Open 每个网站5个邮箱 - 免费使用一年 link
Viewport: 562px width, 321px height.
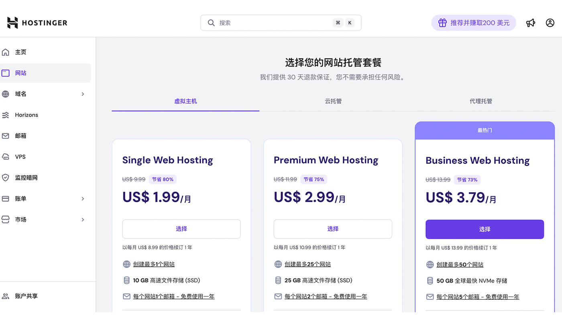(x=478, y=297)
